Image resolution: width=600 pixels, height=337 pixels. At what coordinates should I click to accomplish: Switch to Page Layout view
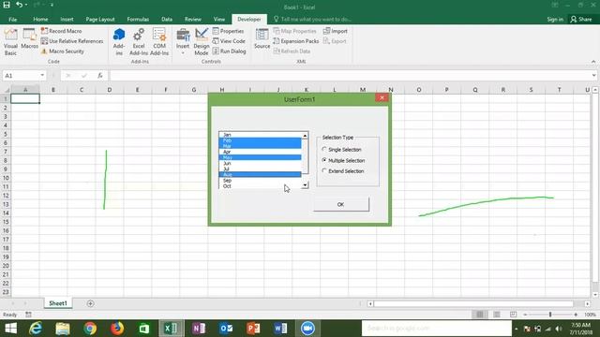click(497, 315)
